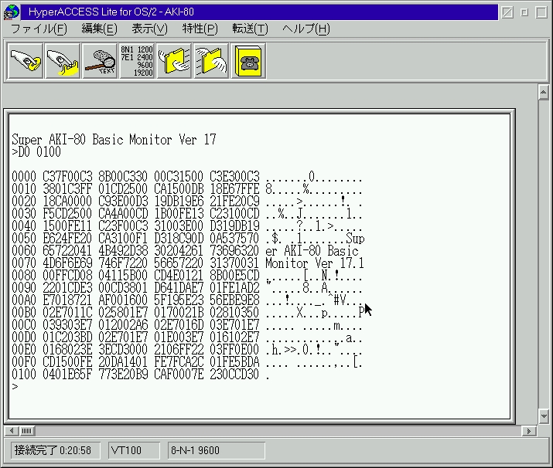Click the hex dump row 00F0
The width and height of the screenshot is (553, 468).
point(187,362)
